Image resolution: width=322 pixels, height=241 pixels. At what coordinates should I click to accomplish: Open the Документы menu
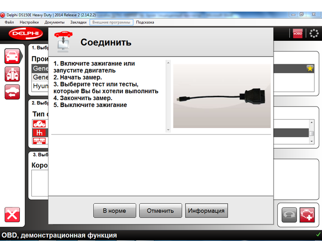click(x=54, y=22)
